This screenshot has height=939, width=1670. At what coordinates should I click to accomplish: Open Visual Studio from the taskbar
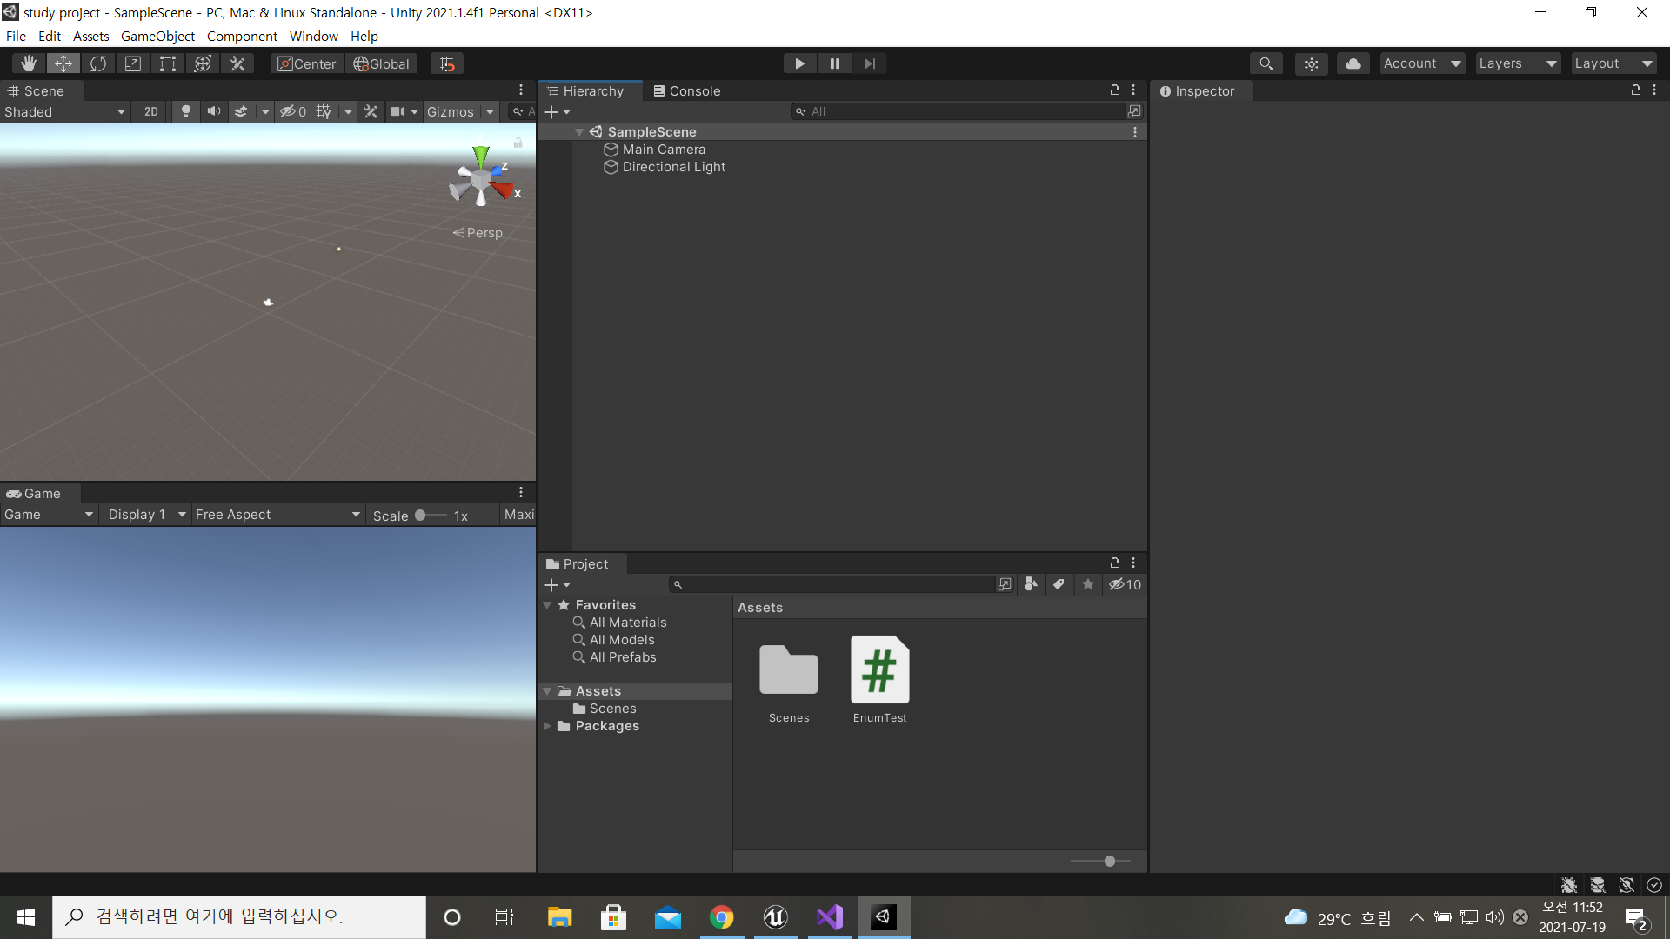[830, 917]
